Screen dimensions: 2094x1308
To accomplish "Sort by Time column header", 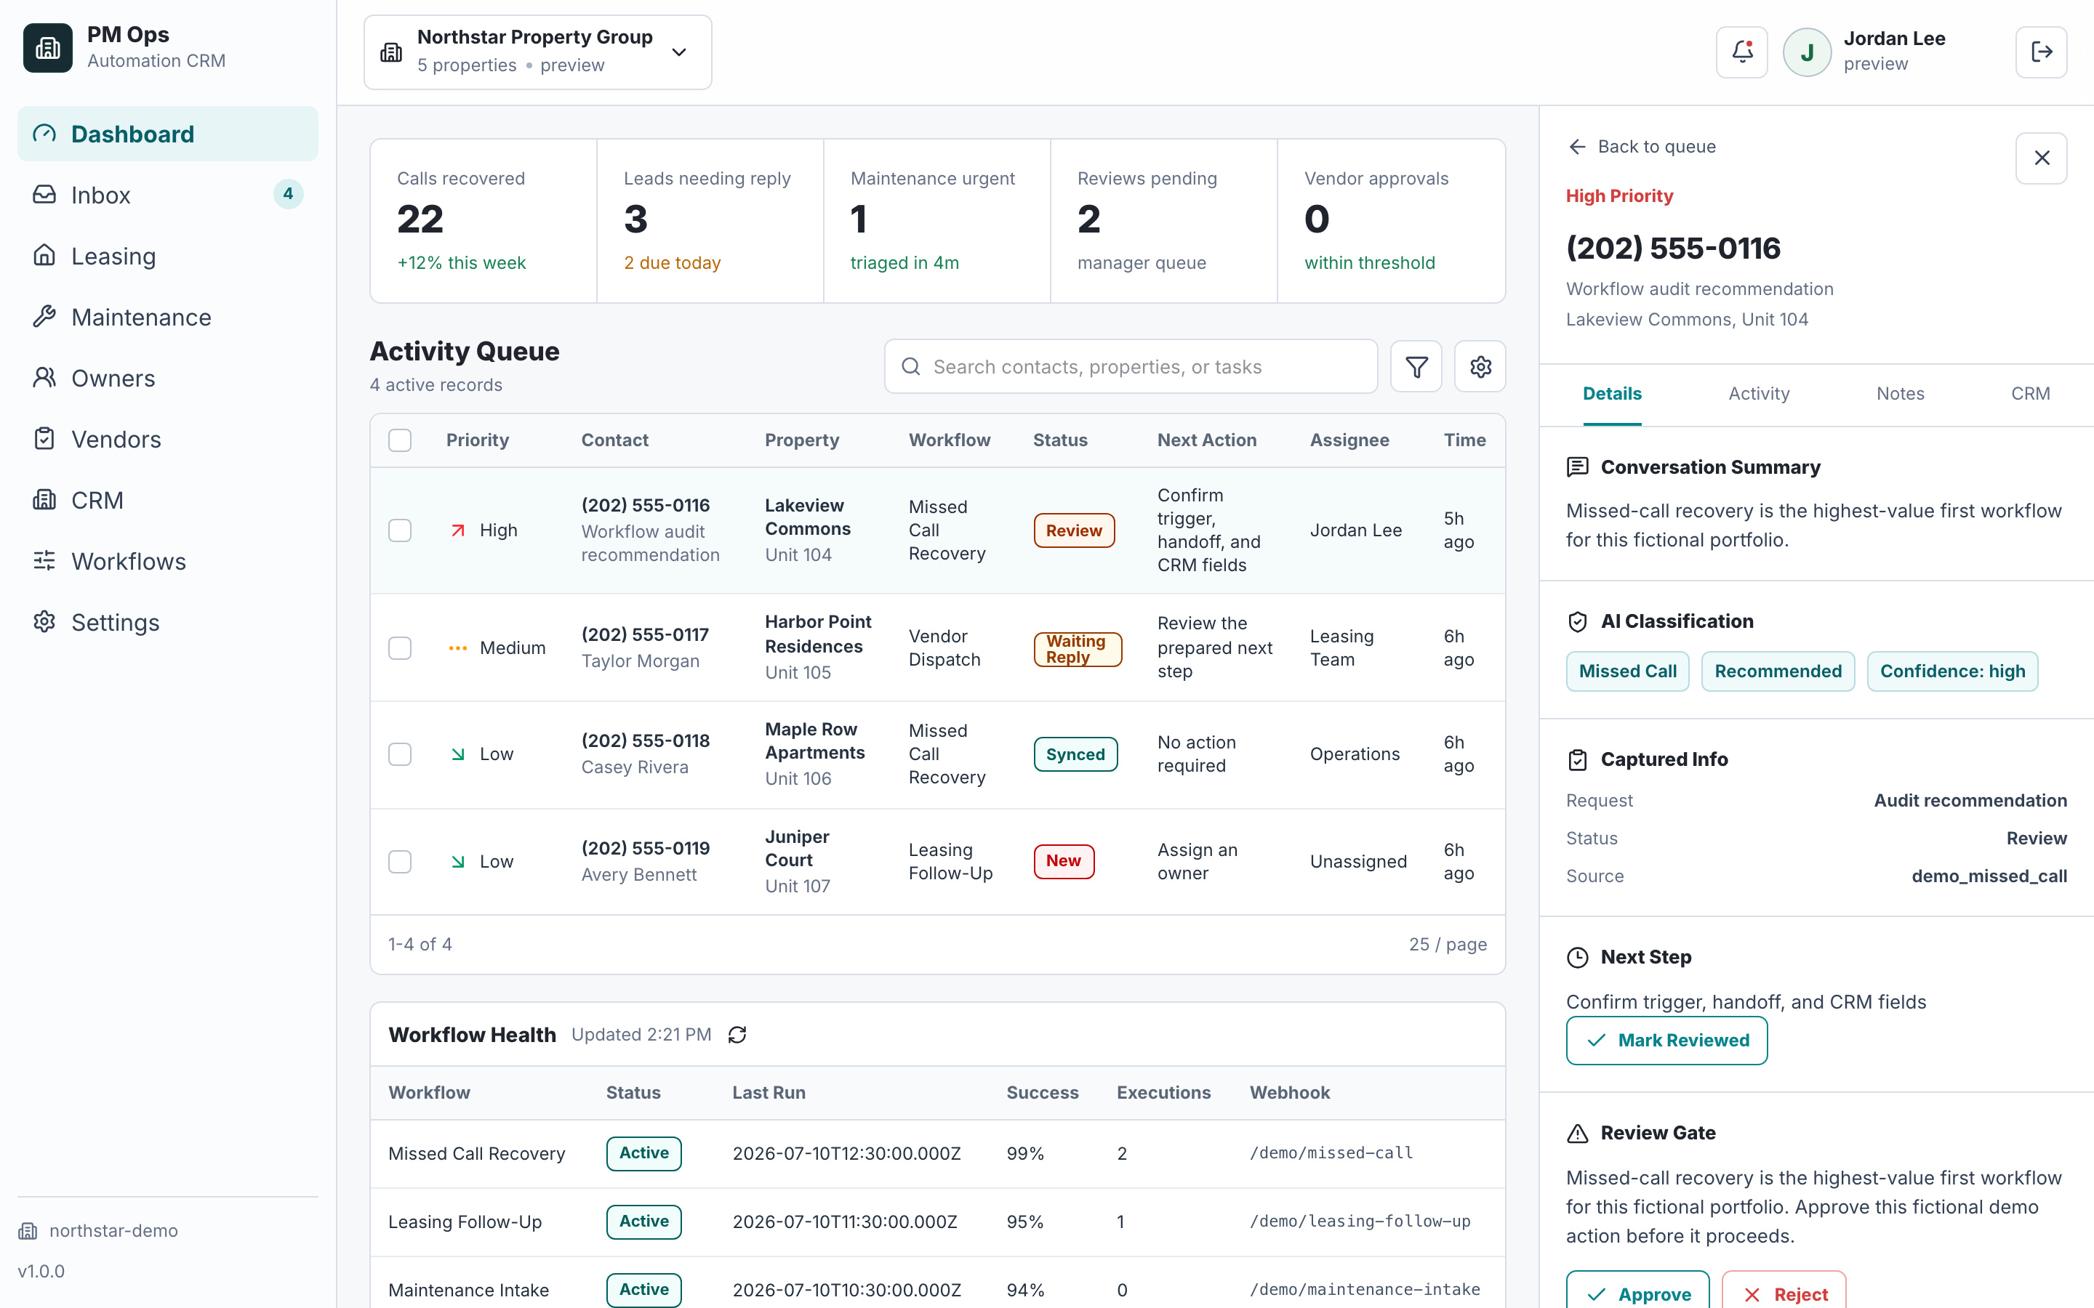I will (1464, 440).
